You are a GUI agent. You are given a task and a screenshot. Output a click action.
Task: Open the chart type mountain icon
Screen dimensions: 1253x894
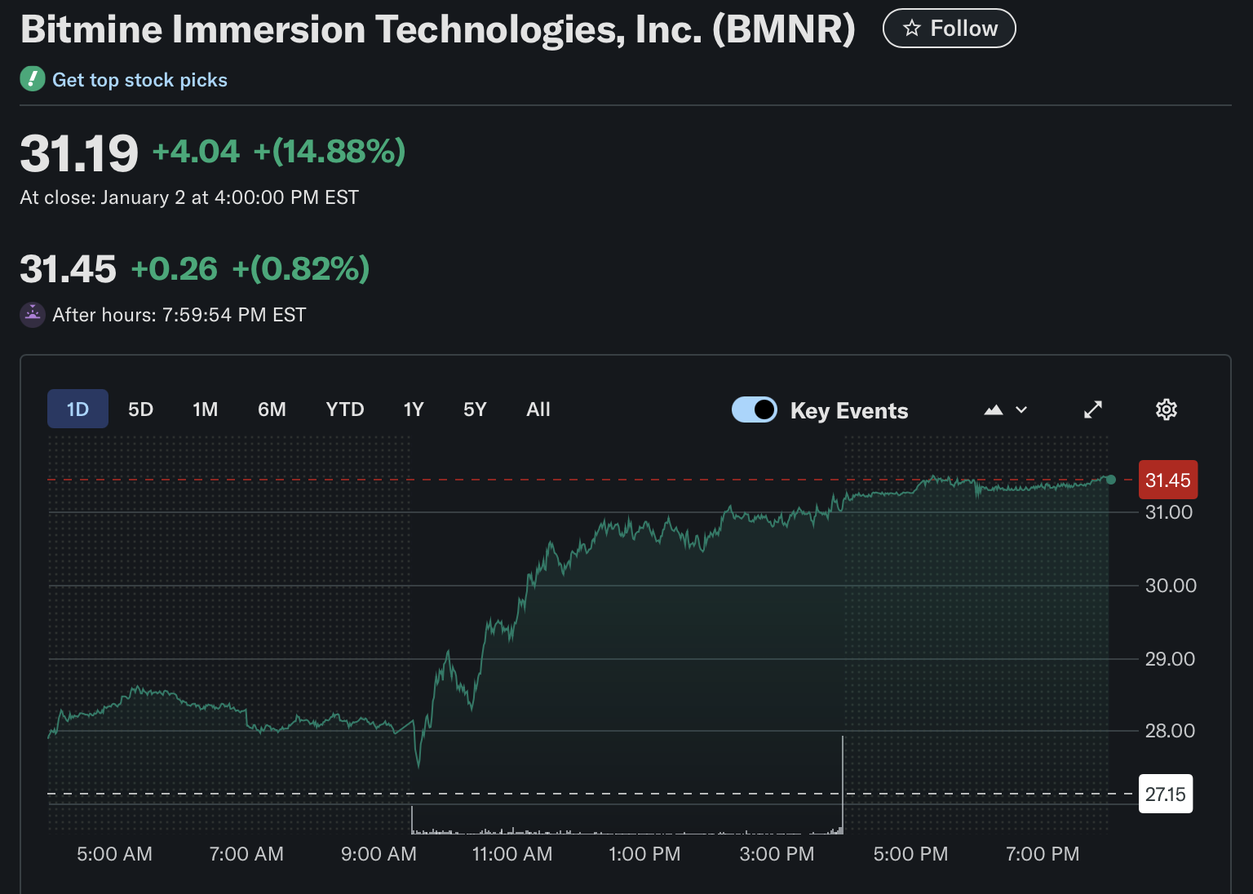tap(993, 409)
